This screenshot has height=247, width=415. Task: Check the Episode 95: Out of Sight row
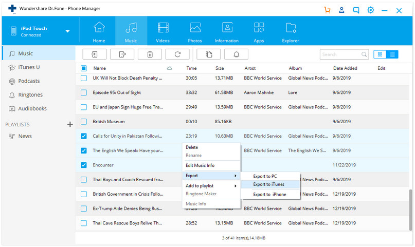pos(84,93)
